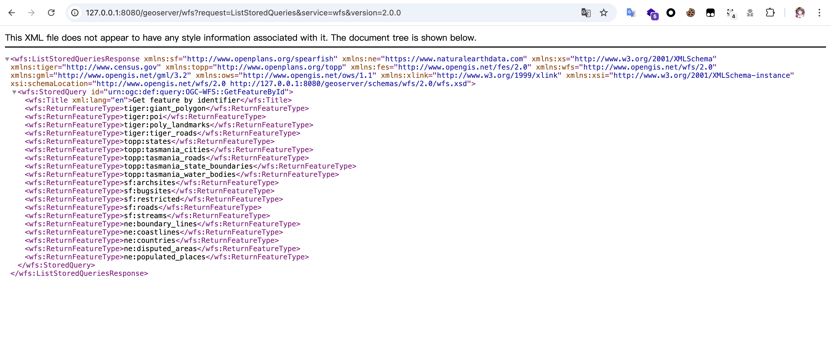Open the Chrome three-dot menu
831x341 pixels.
(x=819, y=13)
